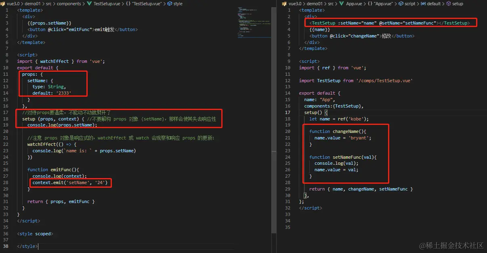The width and height of the screenshot is (487, 253).
Task: Click "return { props, emitFunc }" line
Action: pyautogui.click(x=61, y=201)
